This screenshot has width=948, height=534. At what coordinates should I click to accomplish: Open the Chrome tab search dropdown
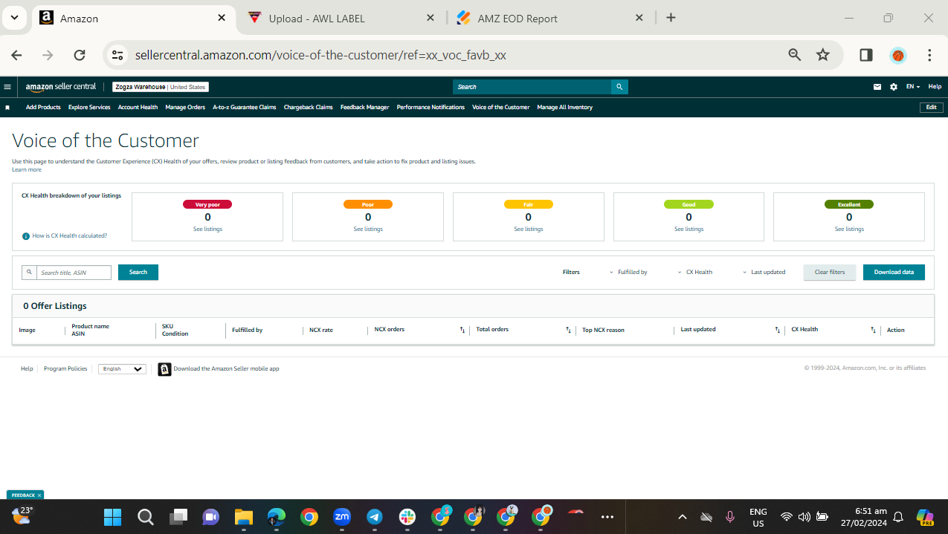15,18
